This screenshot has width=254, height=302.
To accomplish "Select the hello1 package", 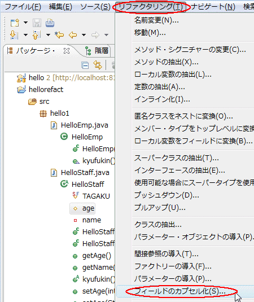I will (x=54, y=113).
